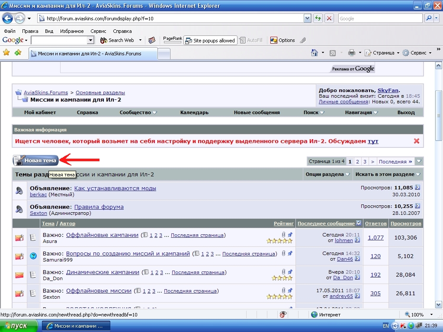Click the Print icon in command bar
The height and width of the screenshot is (332, 443).
pos(351,53)
